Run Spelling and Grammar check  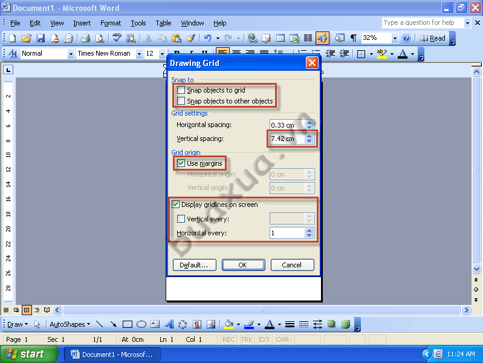[117, 38]
